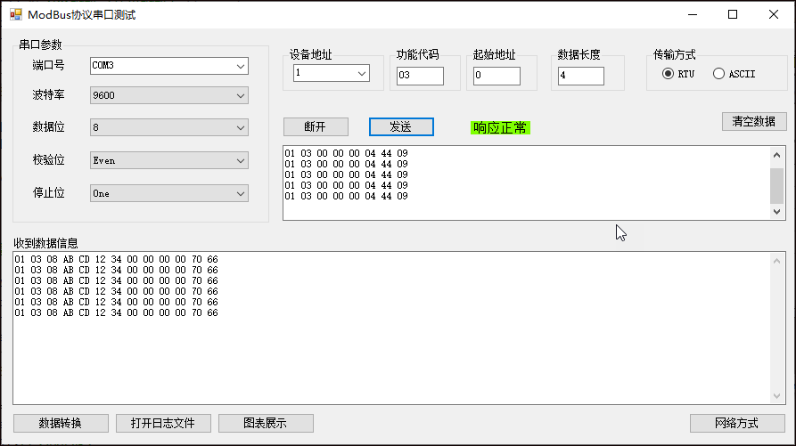Click the received data scrollbar down arrow

click(776, 396)
